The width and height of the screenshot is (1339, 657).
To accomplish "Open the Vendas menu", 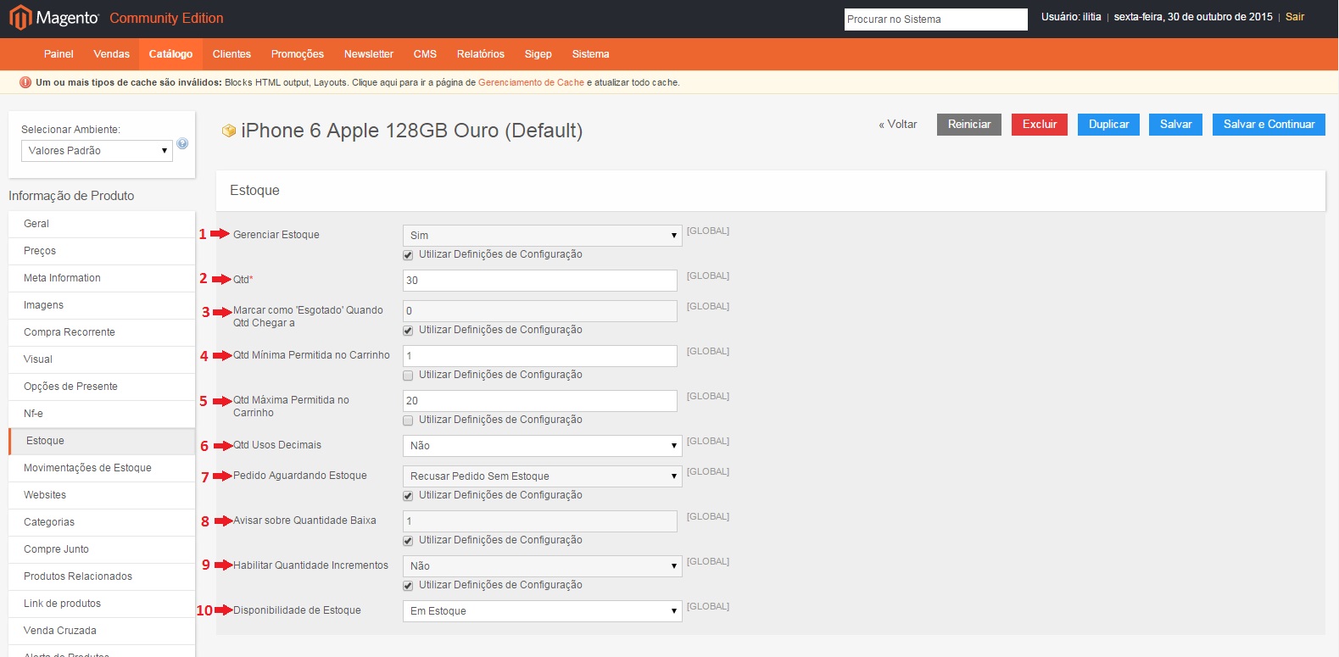I will coord(111,54).
